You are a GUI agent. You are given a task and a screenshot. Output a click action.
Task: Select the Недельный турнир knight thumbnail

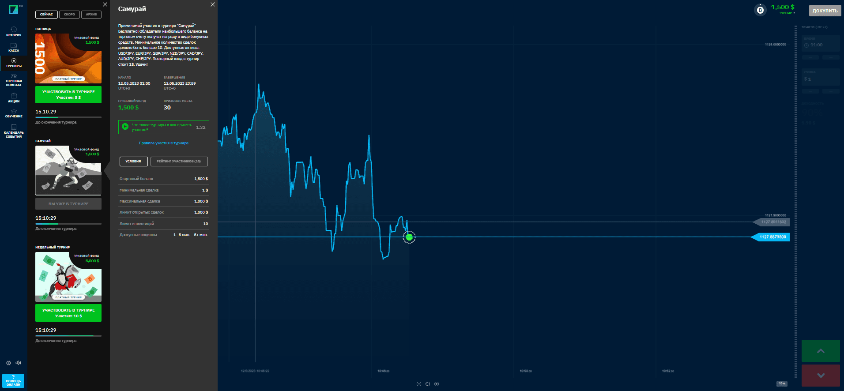(68, 277)
